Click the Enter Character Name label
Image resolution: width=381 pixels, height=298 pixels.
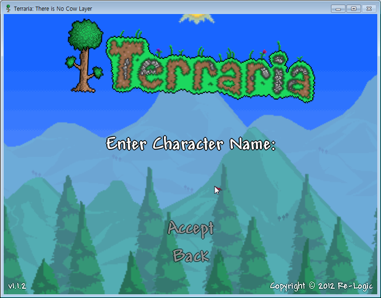190,143
